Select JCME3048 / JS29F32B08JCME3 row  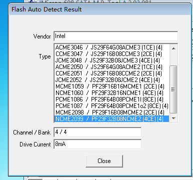(x=112, y=60)
